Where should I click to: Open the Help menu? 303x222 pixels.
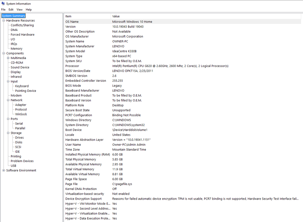click(29, 9)
